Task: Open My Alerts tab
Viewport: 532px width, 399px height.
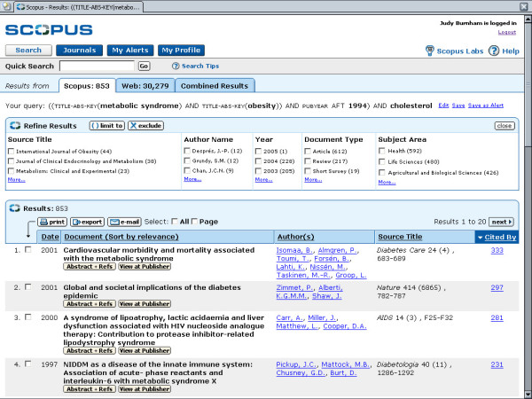Action: click(x=130, y=51)
